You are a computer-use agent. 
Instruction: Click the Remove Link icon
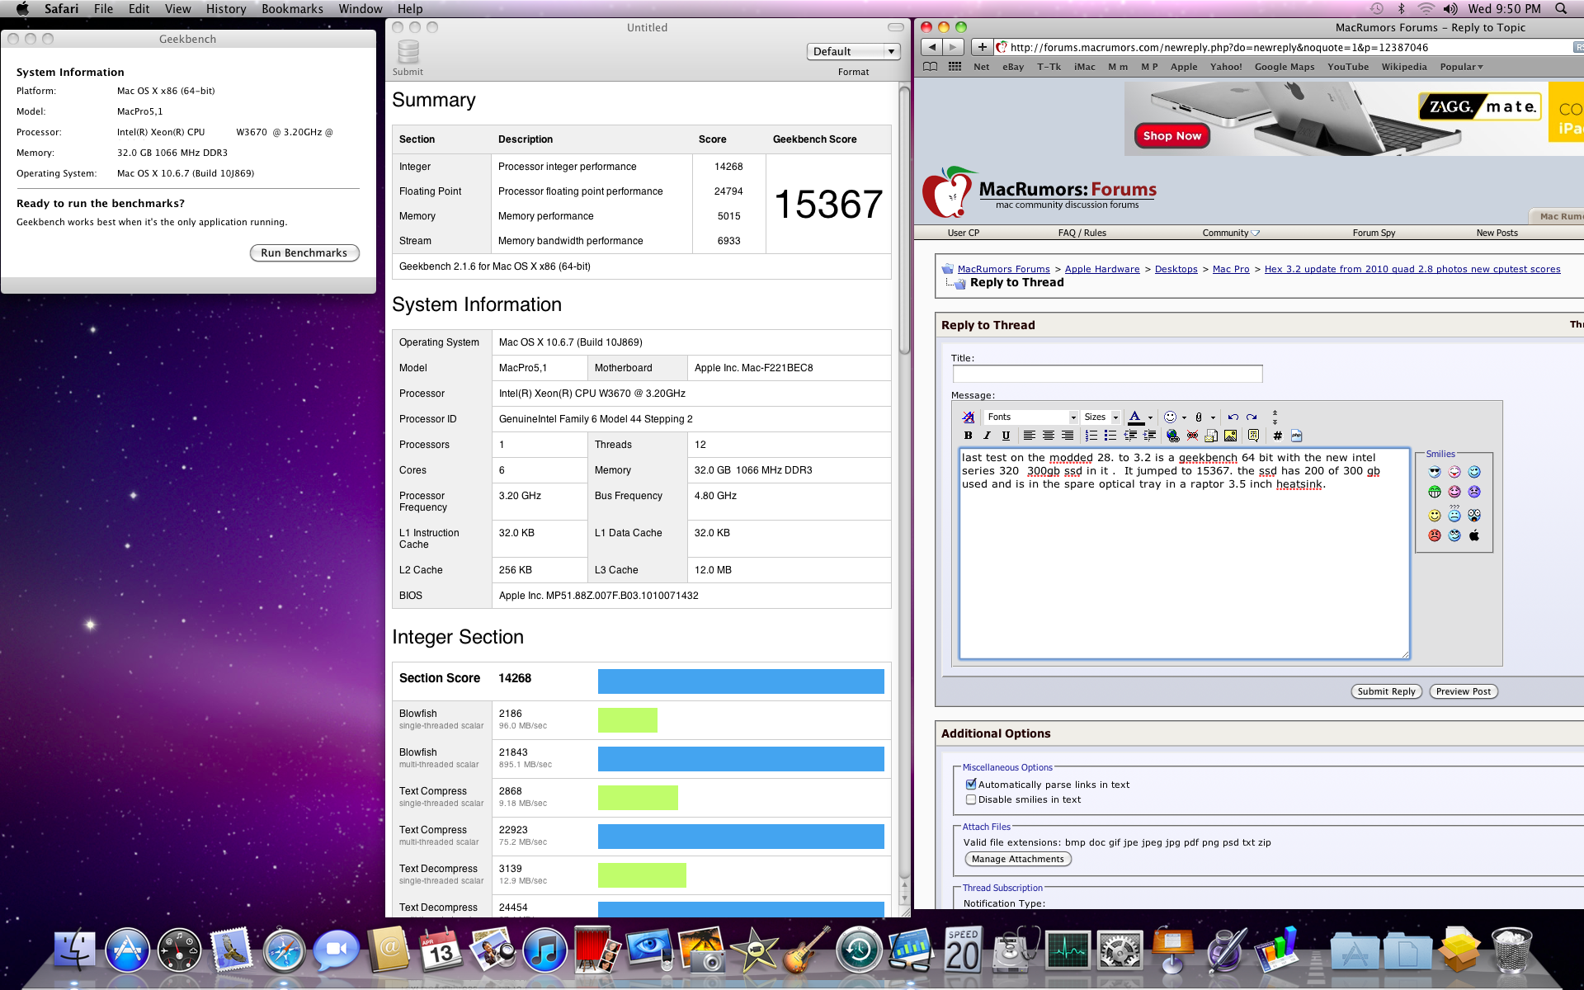point(1192,436)
